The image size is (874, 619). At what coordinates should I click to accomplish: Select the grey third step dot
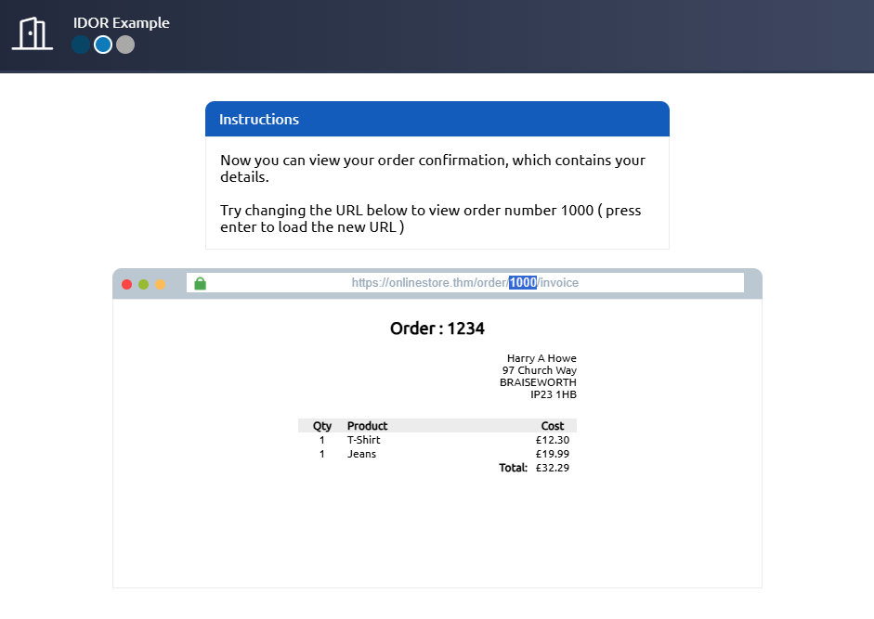point(125,45)
